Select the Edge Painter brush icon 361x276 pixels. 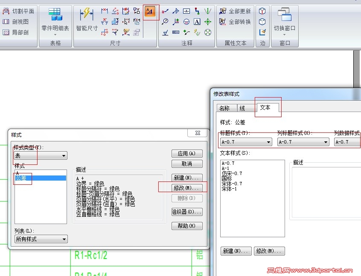262,32
